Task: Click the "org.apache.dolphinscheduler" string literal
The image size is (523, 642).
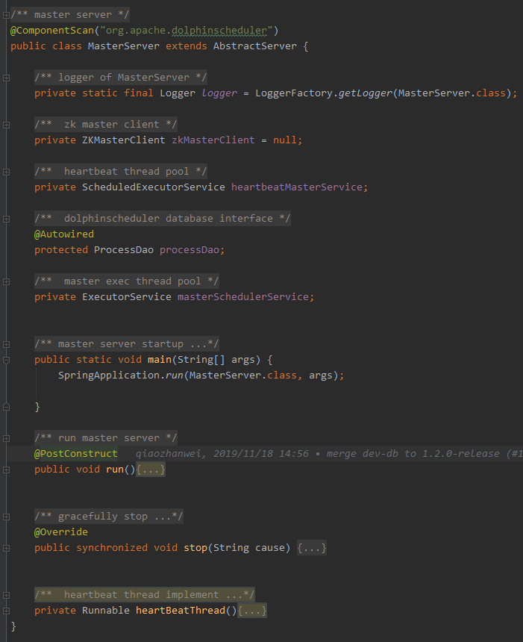Action: click(187, 31)
